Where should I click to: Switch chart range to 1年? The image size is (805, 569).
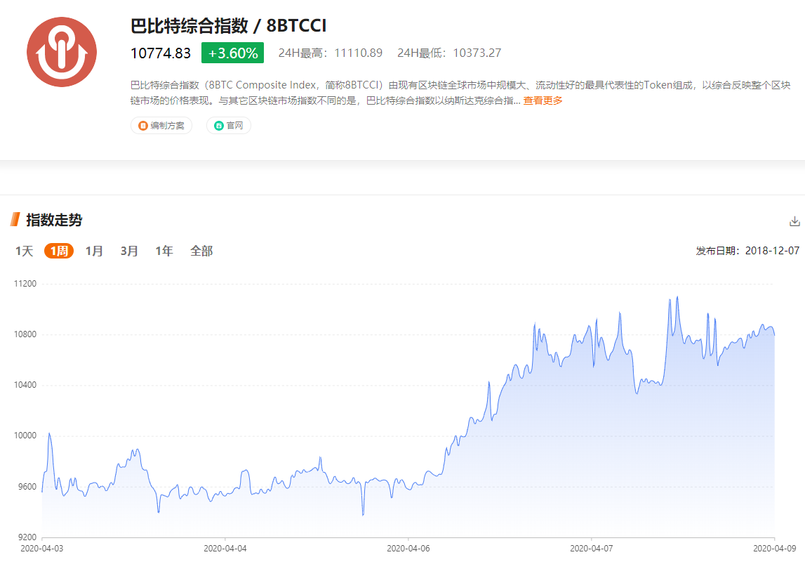pyautogui.click(x=164, y=251)
